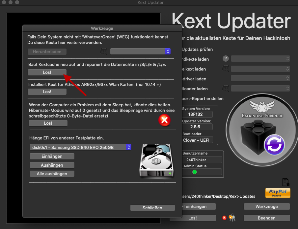This screenshot has width=298, height=229.
Task: Click Report erstellen option text
Action: 203,98
